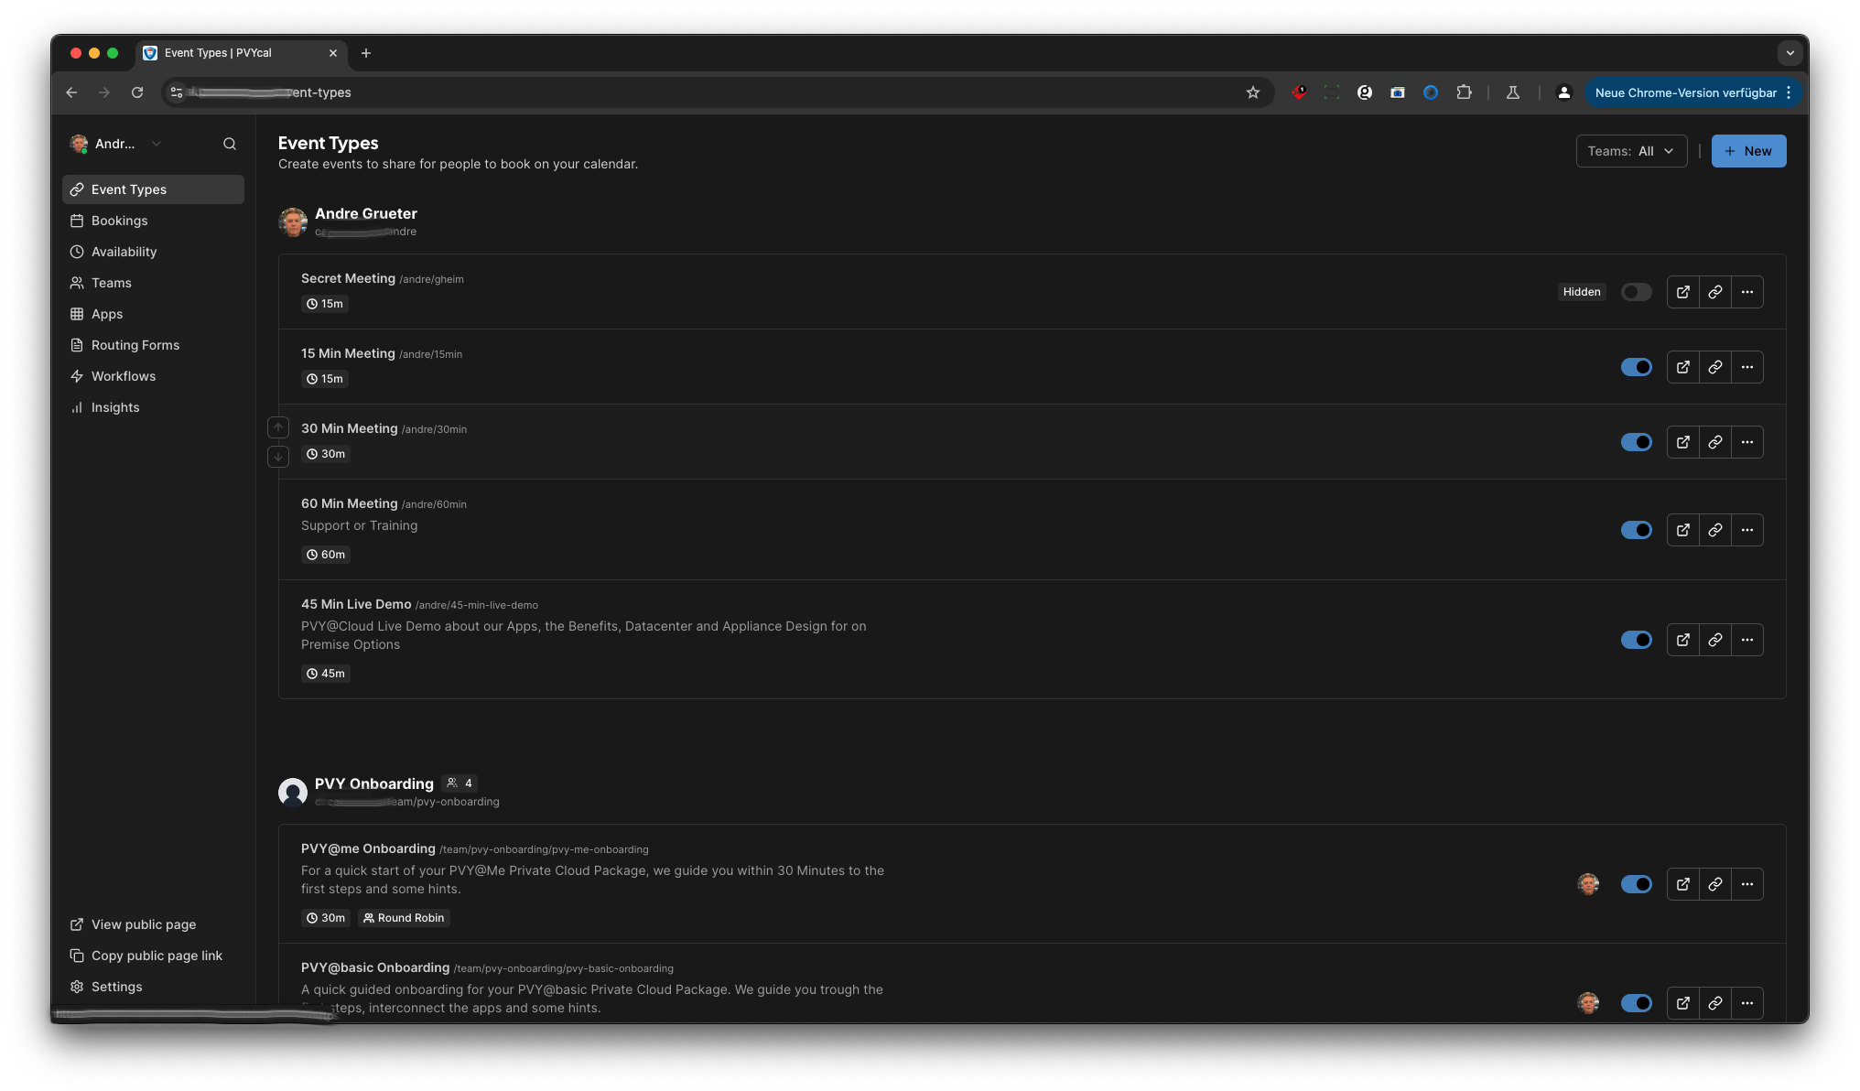Copy link to 30 Min Meeting
Viewport: 1860px width, 1091px height.
(x=1714, y=442)
